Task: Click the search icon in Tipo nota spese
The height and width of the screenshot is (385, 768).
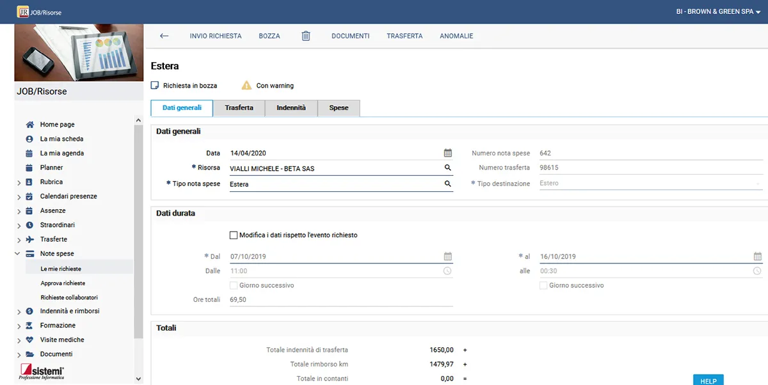Action: pyautogui.click(x=448, y=184)
